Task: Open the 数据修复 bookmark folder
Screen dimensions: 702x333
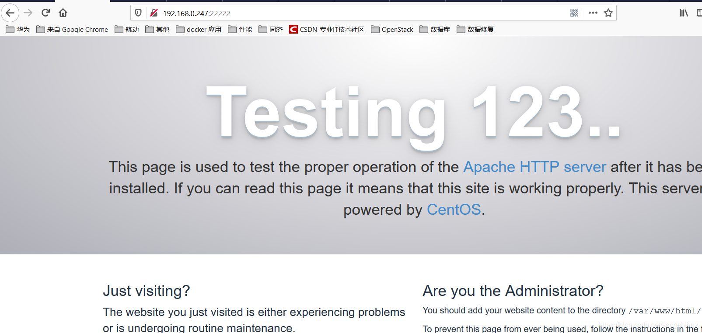Action: [475, 29]
